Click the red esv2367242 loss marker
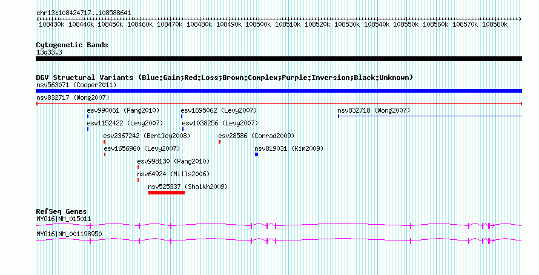This screenshot has width=539, height=275. [105, 142]
